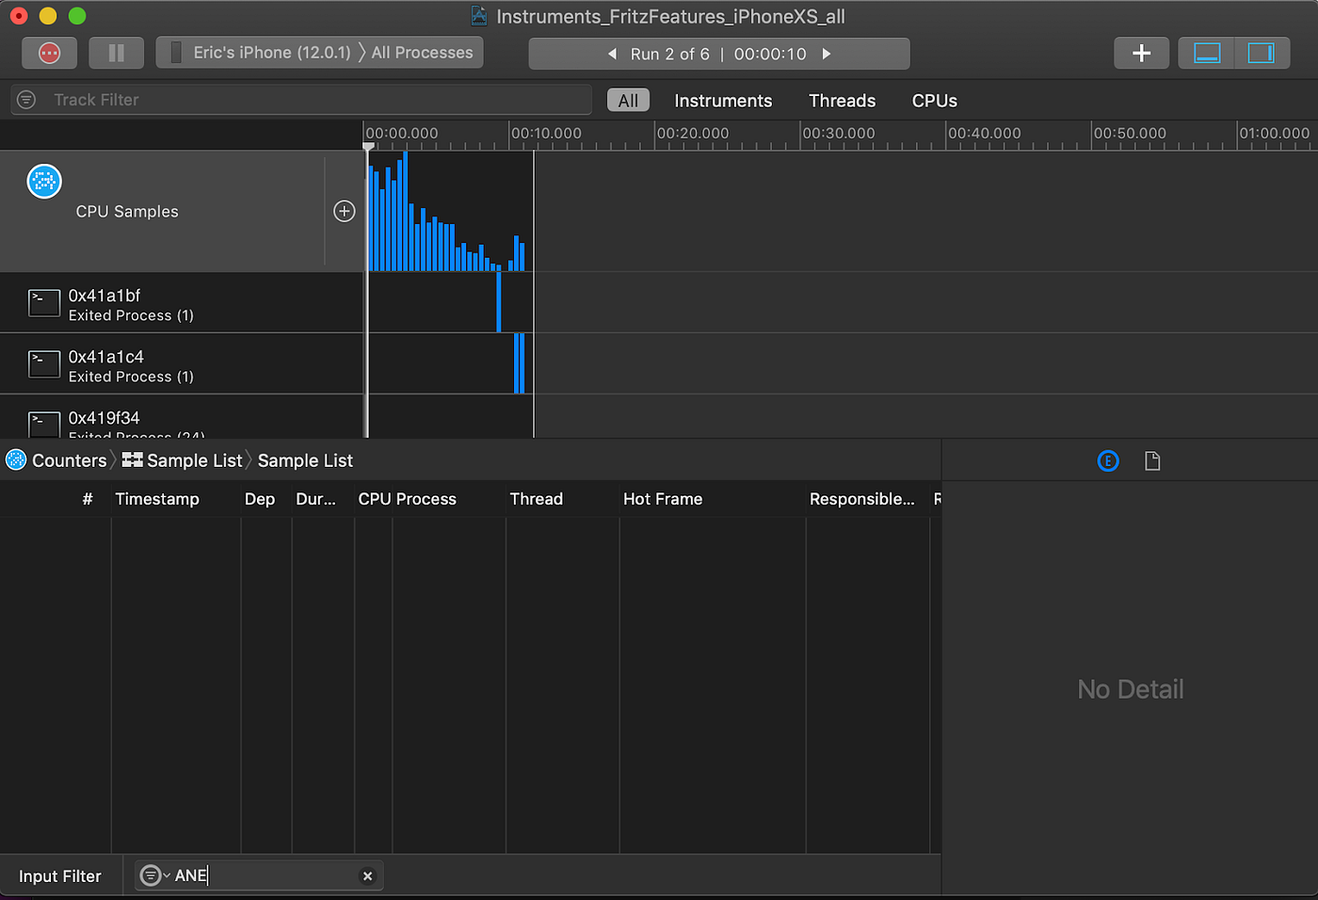Select the All track filter tab

click(x=628, y=101)
